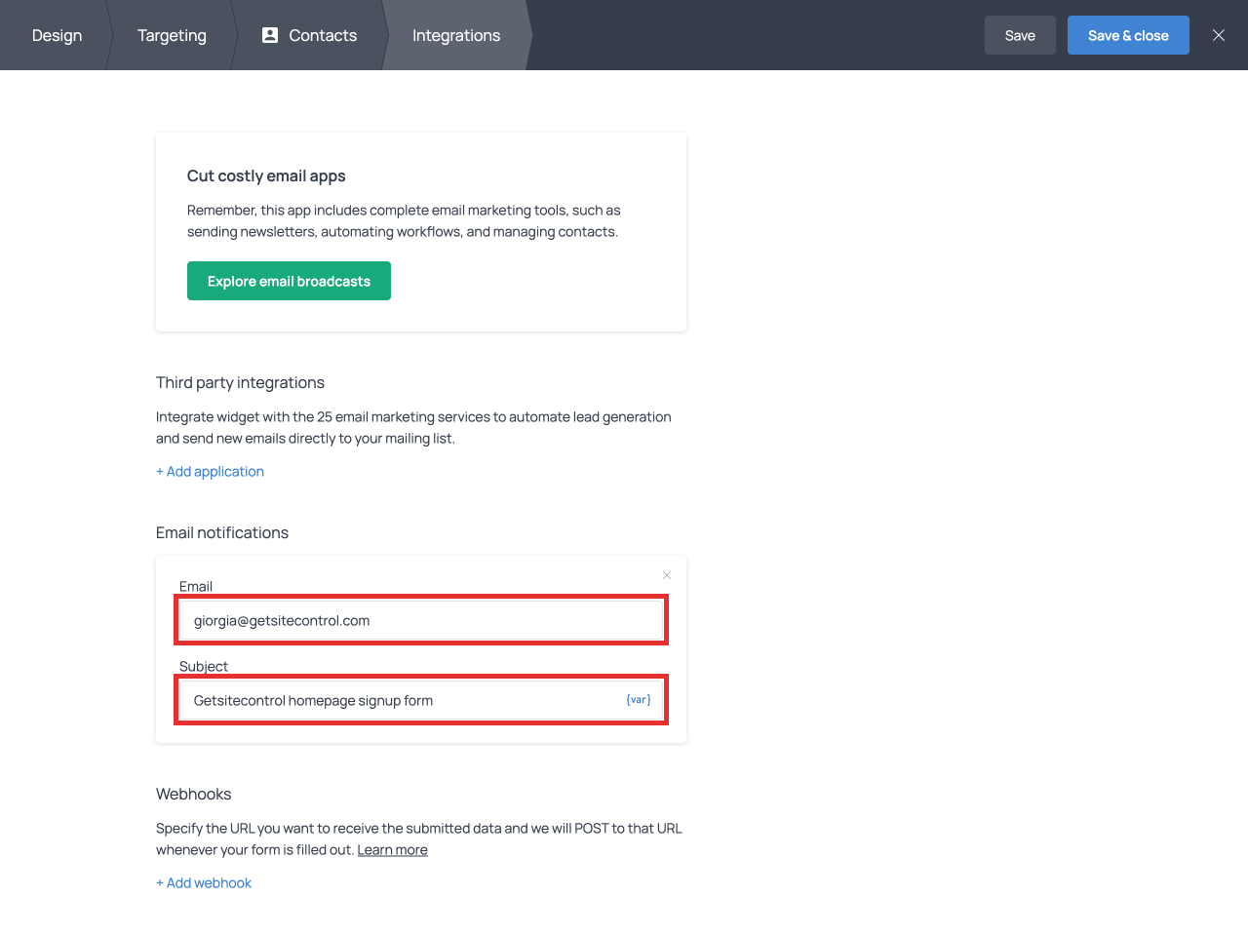Click Explore email broadcasts

pyautogui.click(x=289, y=282)
